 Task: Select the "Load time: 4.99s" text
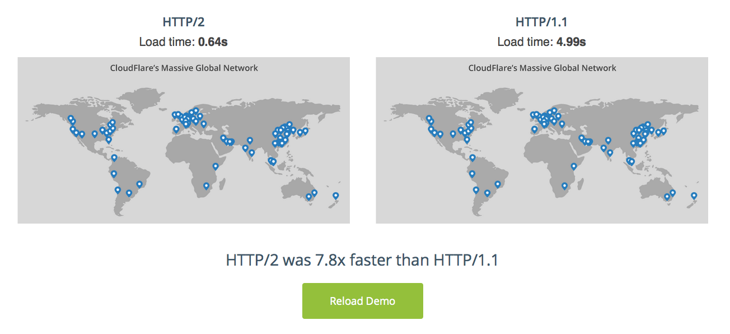click(x=542, y=41)
